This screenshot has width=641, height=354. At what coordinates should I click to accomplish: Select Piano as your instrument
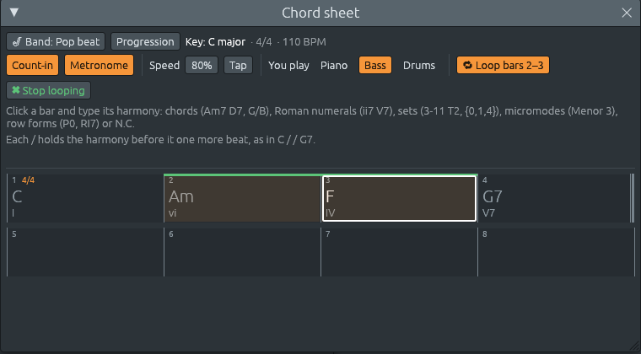pos(334,66)
